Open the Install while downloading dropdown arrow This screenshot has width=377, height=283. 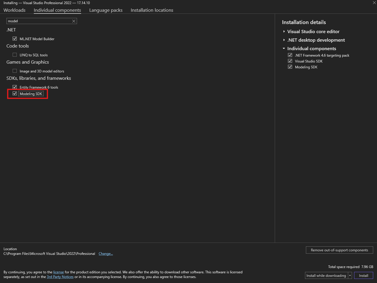(x=350, y=275)
